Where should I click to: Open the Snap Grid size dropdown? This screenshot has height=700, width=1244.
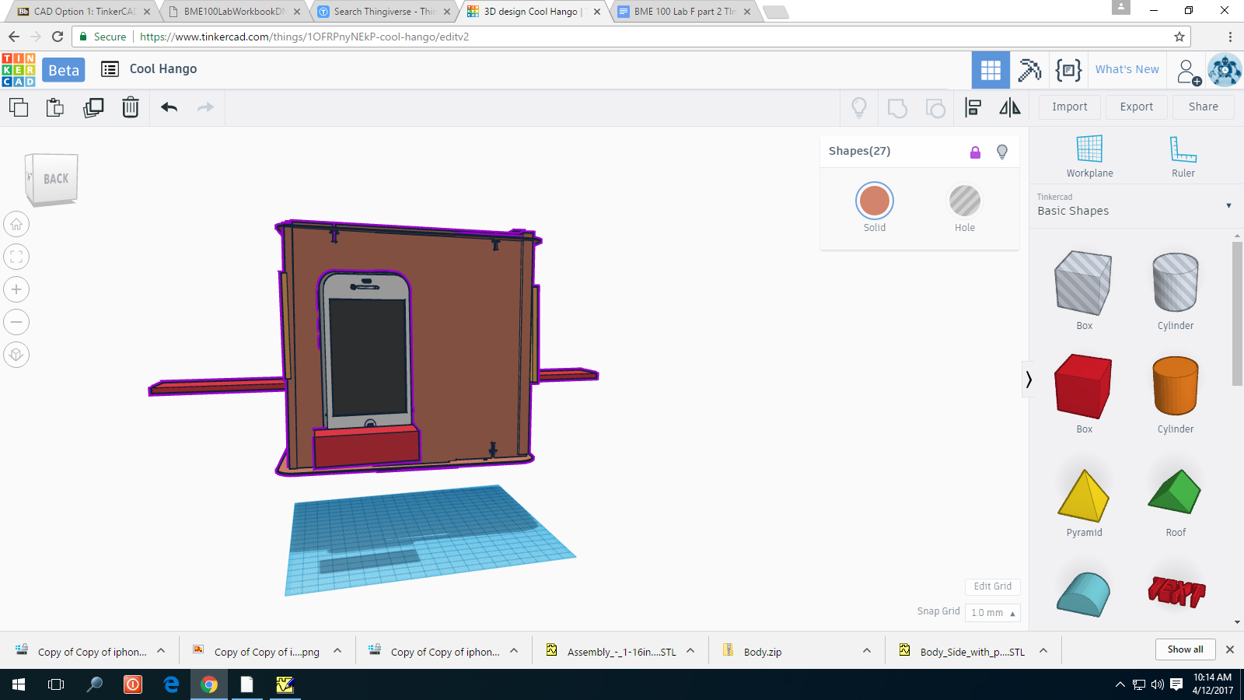[x=993, y=613]
